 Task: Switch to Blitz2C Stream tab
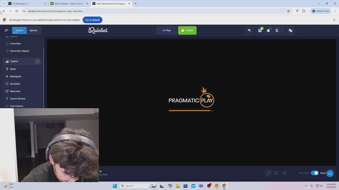(x=69, y=4)
